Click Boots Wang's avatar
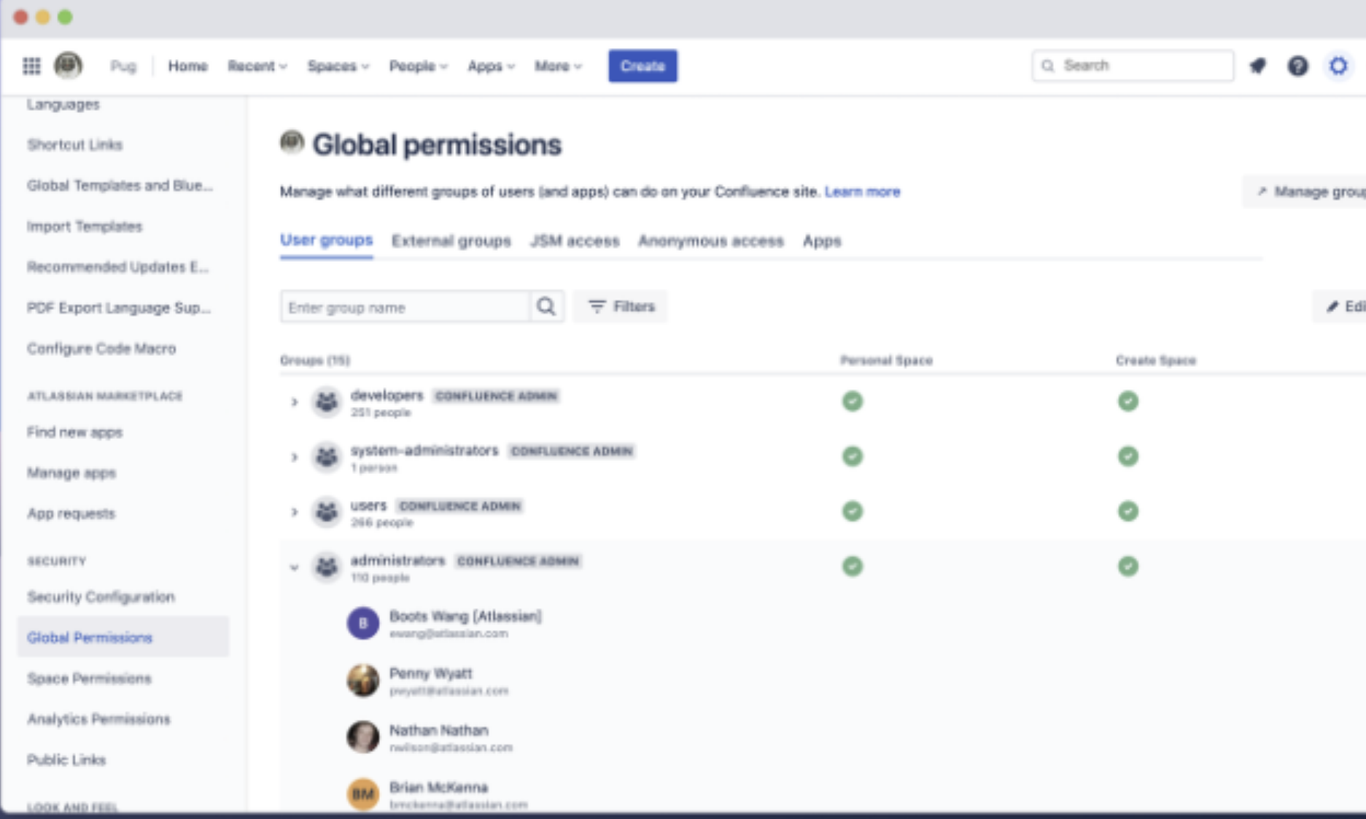The height and width of the screenshot is (819, 1366). point(362,624)
